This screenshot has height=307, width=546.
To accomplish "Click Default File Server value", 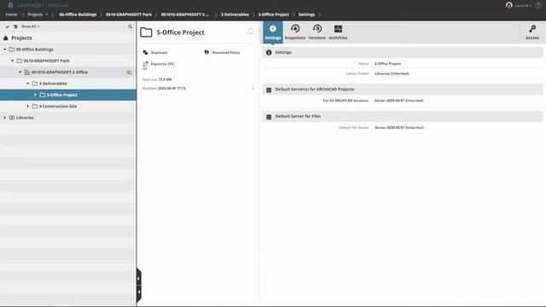I will coord(399,128).
